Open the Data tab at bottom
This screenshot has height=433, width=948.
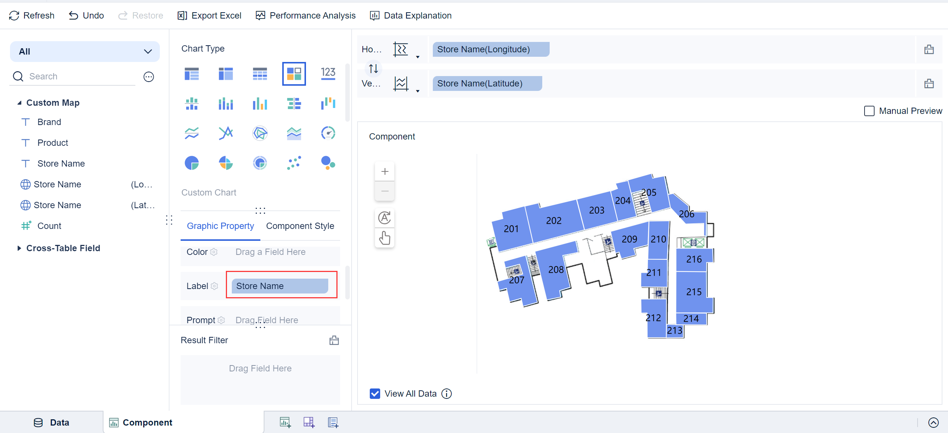point(52,423)
